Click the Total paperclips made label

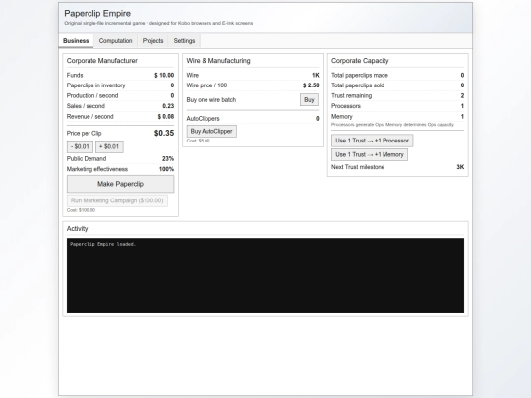pos(360,75)
